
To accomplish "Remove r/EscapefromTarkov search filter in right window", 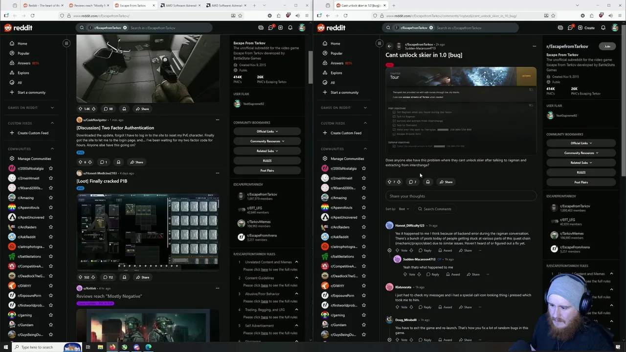I will click(x=431, y=28).
